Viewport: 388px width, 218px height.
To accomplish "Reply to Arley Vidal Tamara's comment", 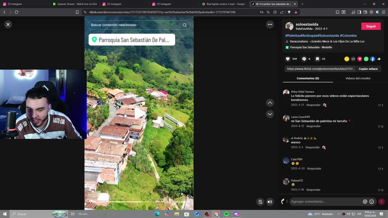I will (x=313, y=105).
